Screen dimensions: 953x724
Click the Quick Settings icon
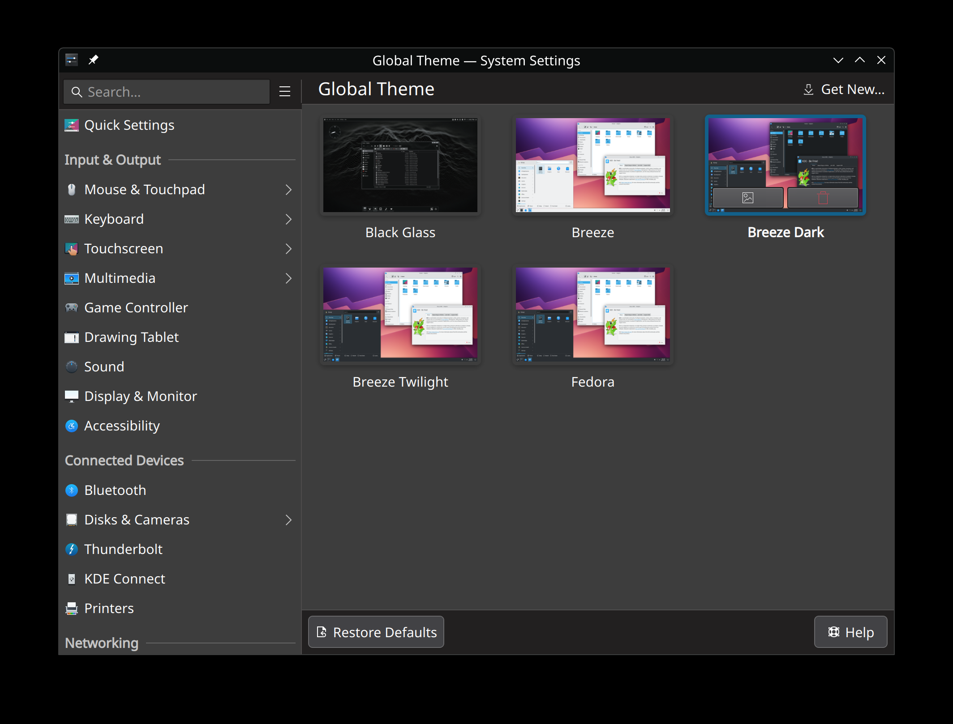coord(72,125)
